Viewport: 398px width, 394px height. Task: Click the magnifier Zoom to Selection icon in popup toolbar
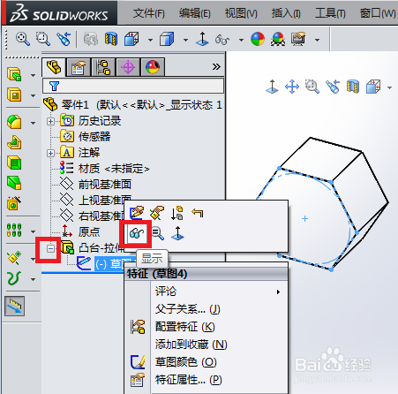[158, 233]
